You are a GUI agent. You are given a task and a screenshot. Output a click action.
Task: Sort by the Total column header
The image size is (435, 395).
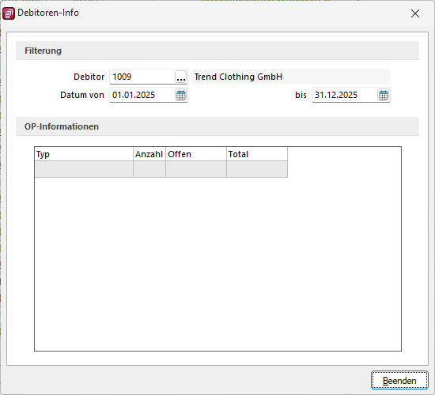(x=257, y=154)
